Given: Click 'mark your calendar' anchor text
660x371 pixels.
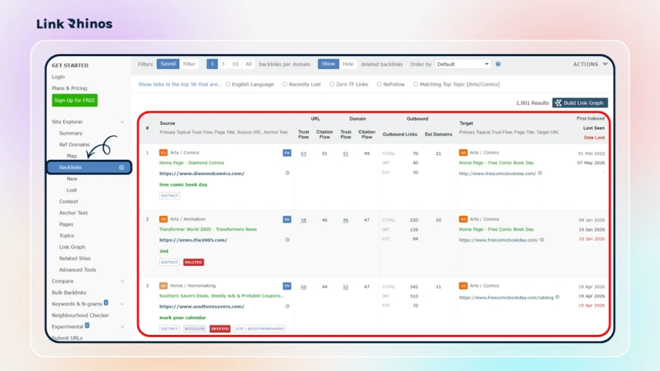Looking at the screenshot, I should pos(182,318).
